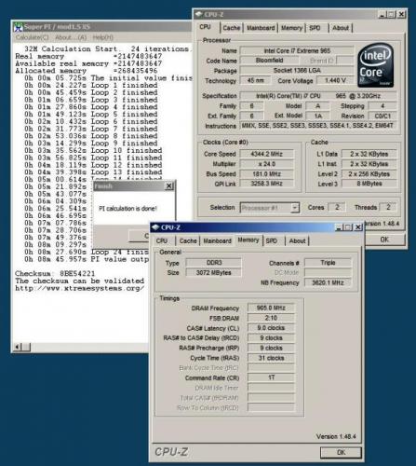Image resolution: width=416 pixels, height=466 pixels.
Task: Click the Super PI app icon in title bar
Action: [19, 27]
